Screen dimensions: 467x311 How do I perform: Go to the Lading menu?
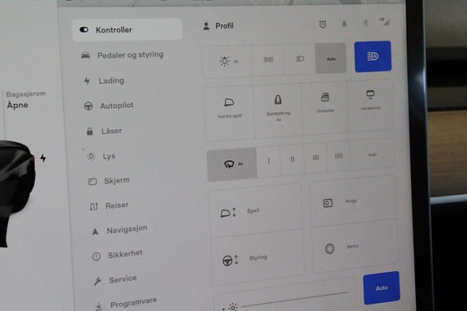[104, 80]
